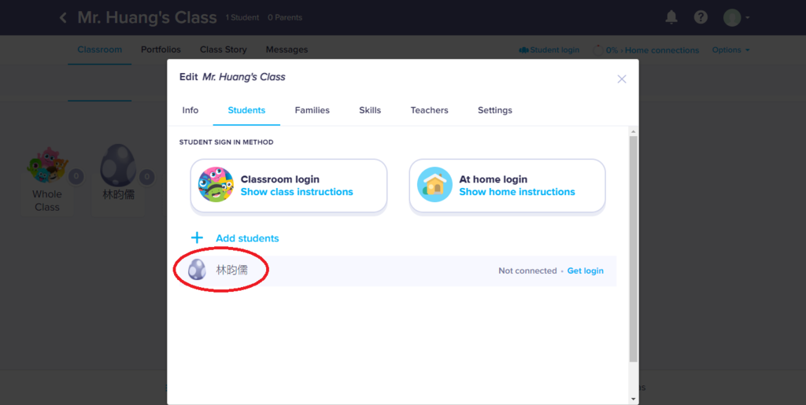Click the scrollbar up arrow in the dialog
806x405 pixels.
[634, 131]
